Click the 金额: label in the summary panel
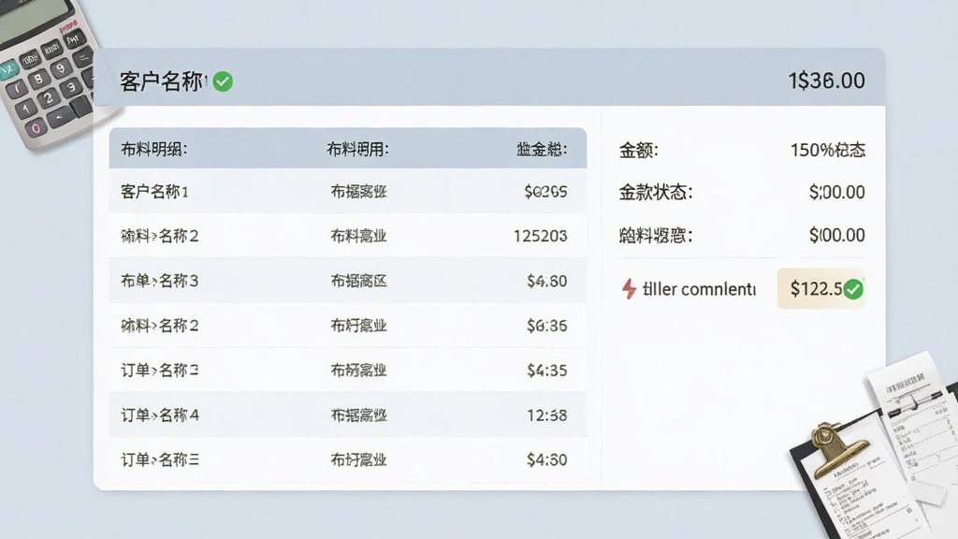958x539 pixels. pyautogui.click(x=638, y=151)
